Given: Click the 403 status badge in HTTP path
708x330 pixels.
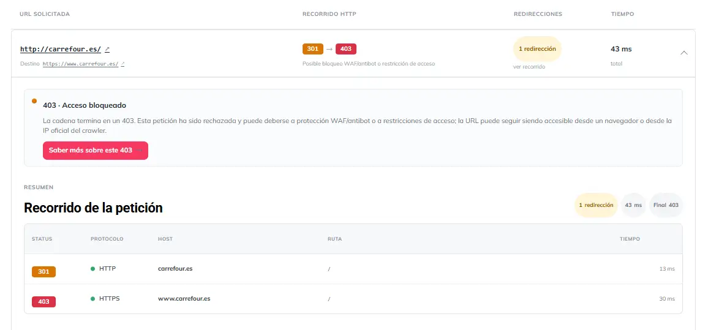Looking at the screenshot, I should click(x=346, y=49).
